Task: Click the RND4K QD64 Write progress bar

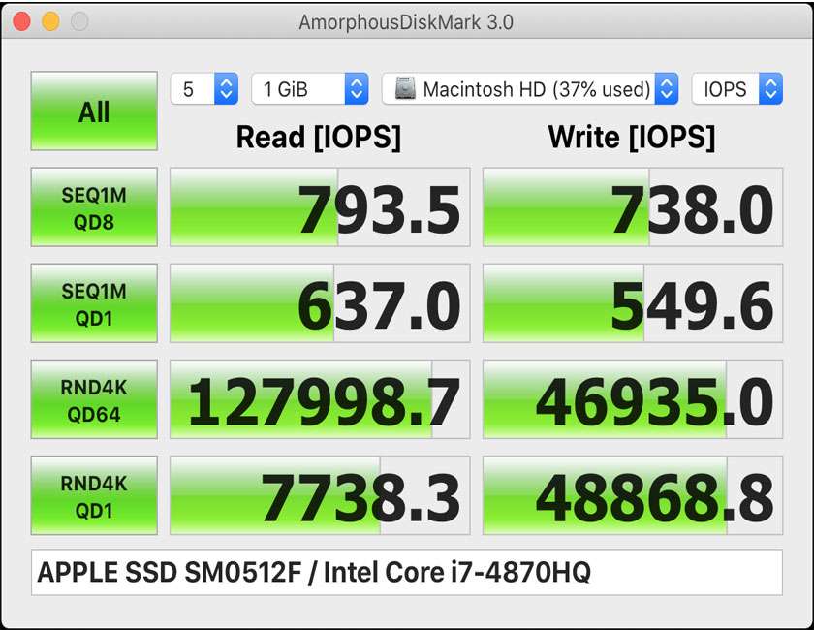Action: (x=631, y=398)
